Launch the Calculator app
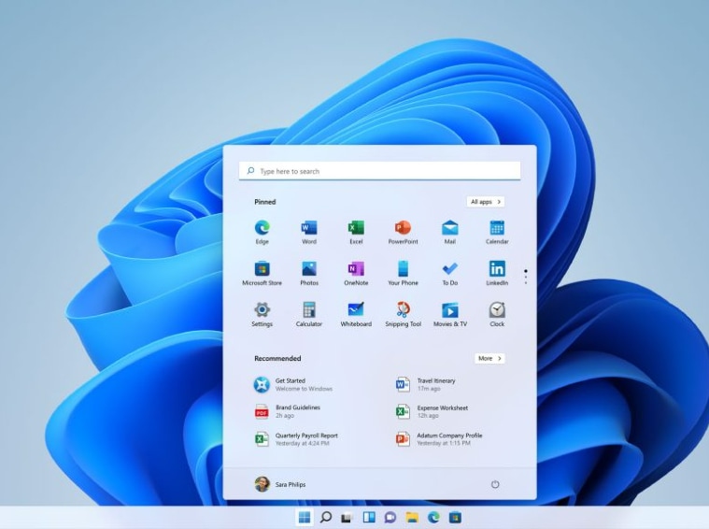This screenshot has height=529, width=709. (309, 315)
